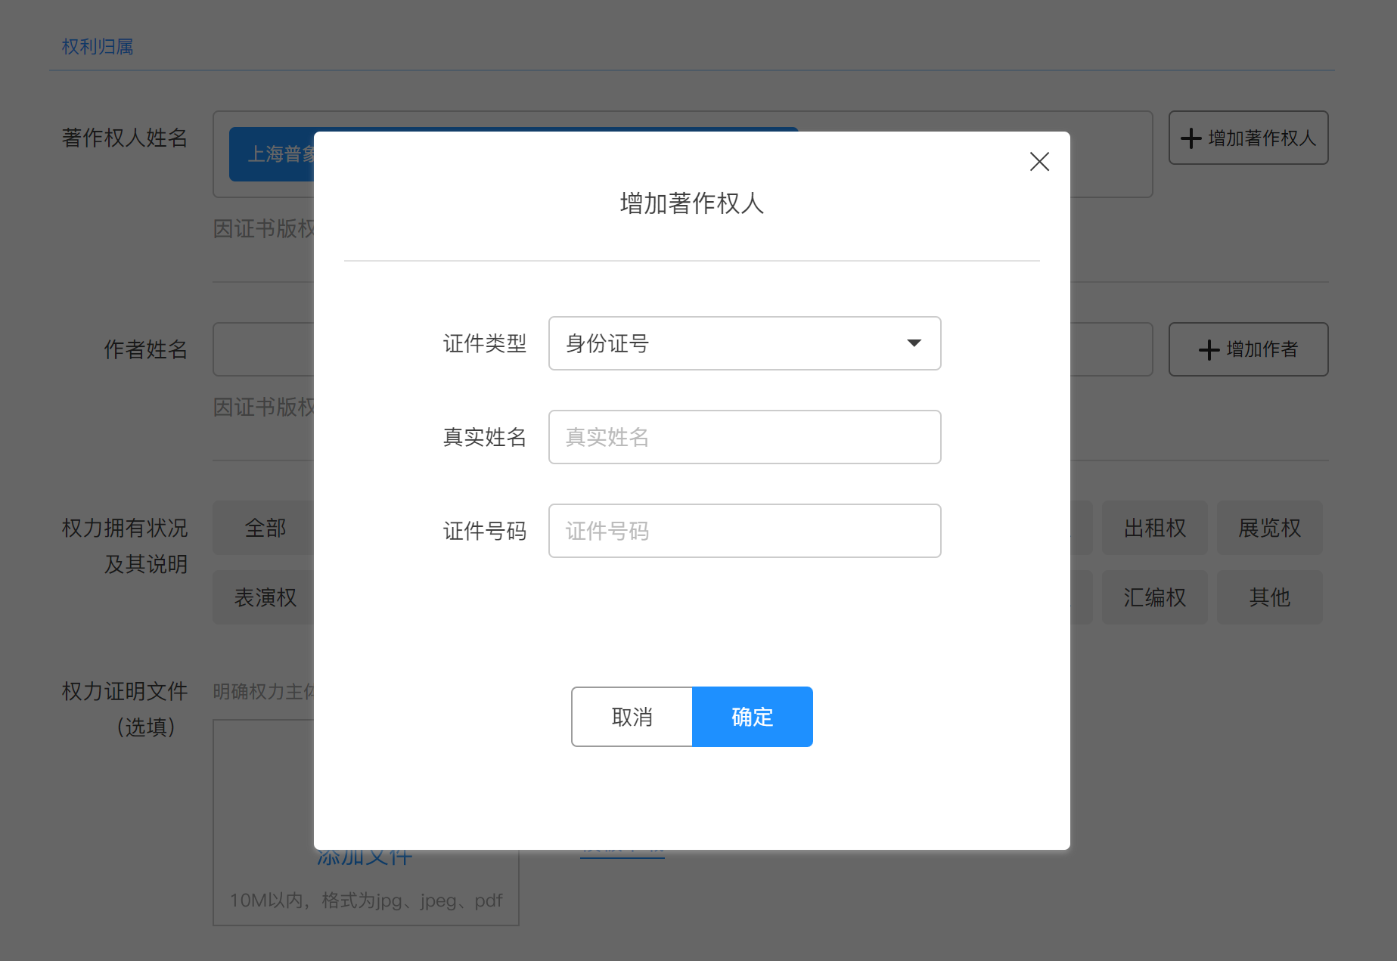Click the 真实姓名 input field
This screenshot has height=961, width=1397.
pyautogui.click(x=744, y=437)
